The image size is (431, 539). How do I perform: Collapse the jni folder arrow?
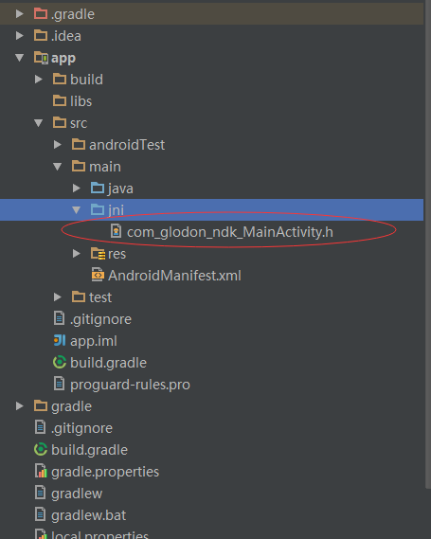tap(77, 209)
